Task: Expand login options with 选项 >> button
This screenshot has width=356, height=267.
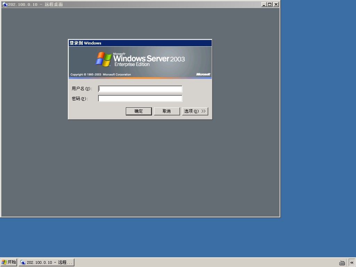Action: click(195, 111)
